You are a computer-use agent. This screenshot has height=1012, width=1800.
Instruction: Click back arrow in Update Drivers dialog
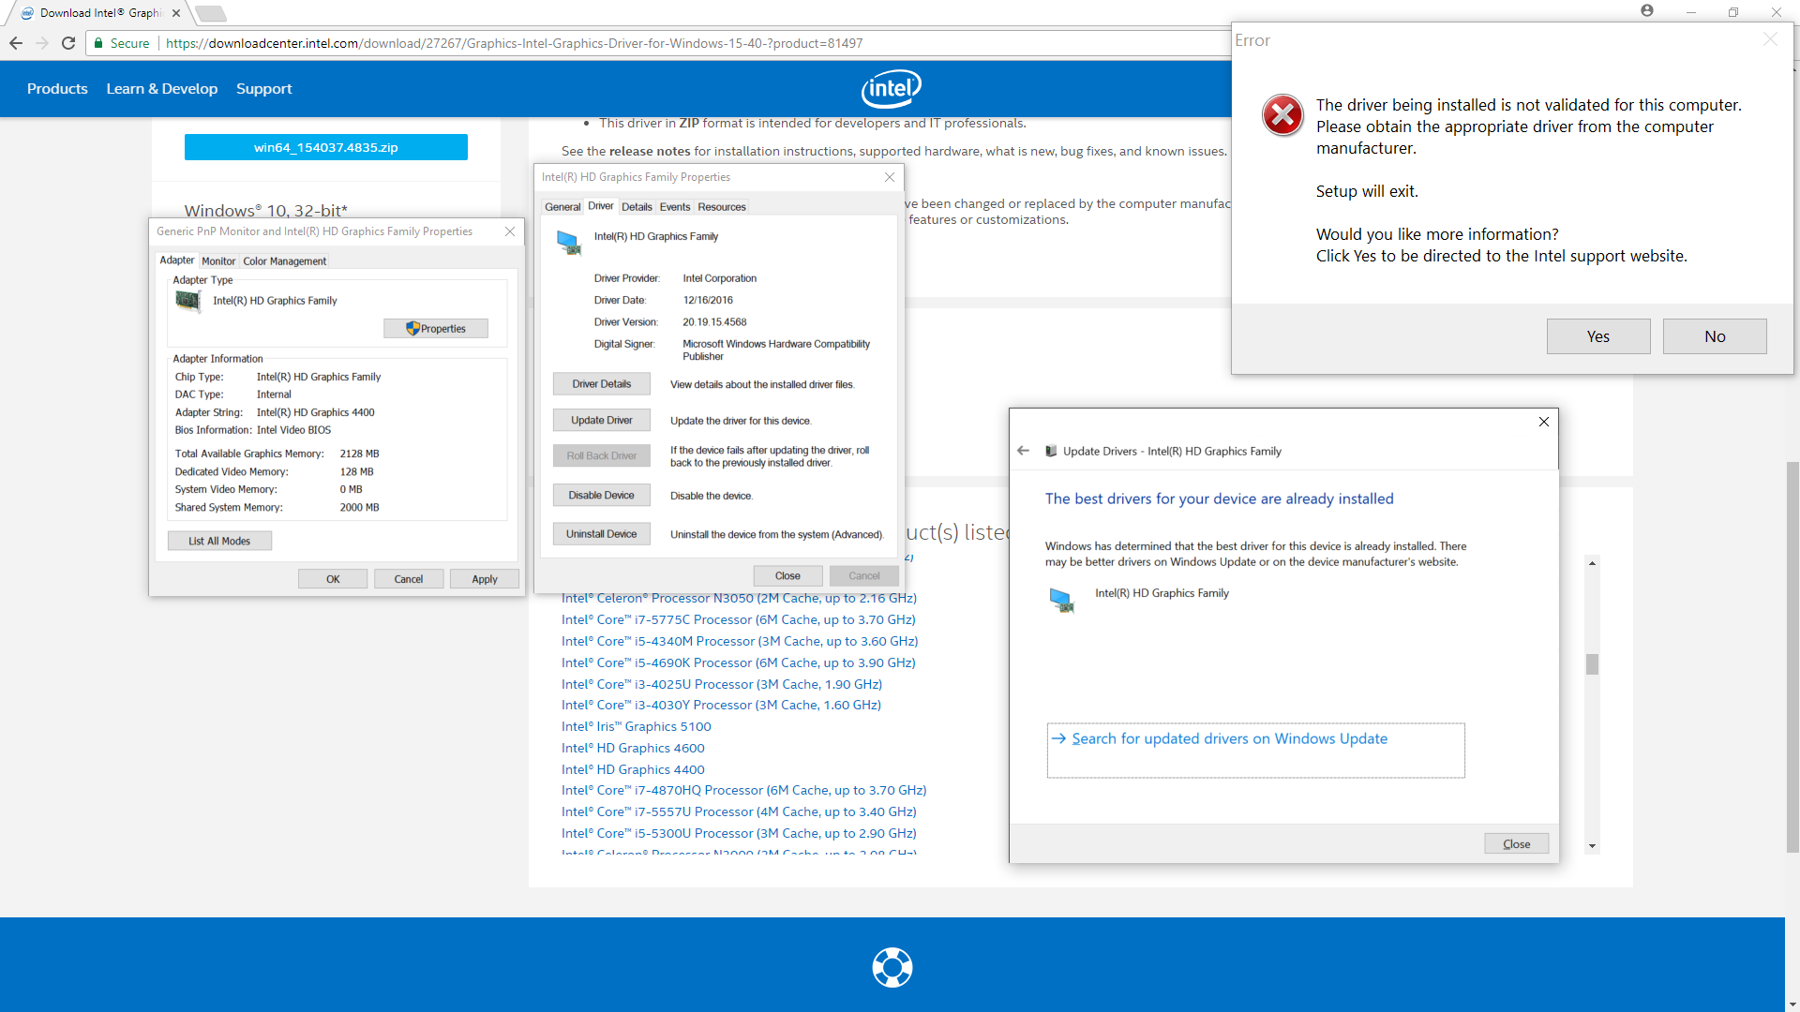click(1023, 451)
